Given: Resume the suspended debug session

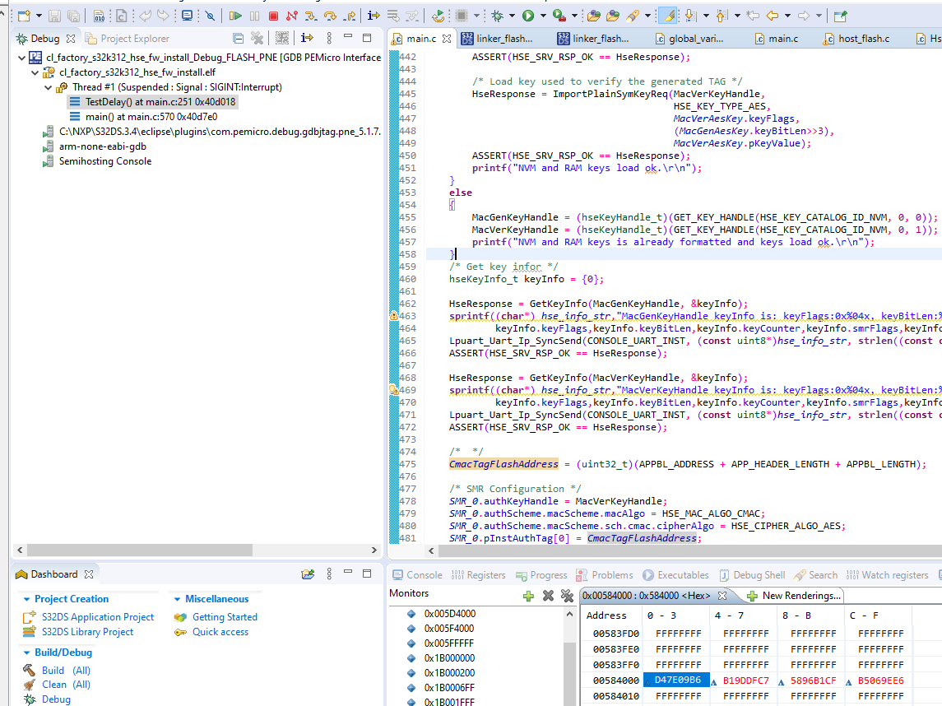Looking at the screenshot, I should [235, 16].
